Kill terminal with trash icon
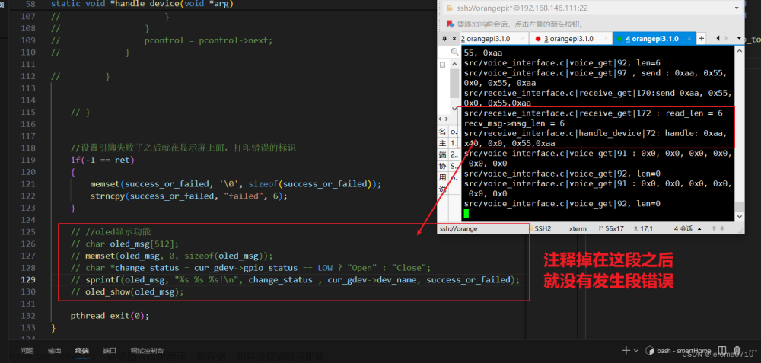The height and width of the screenshot is (363, 761). click(x=737, y=350)
